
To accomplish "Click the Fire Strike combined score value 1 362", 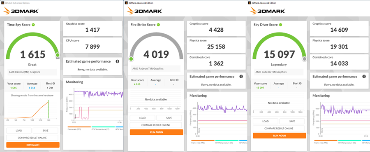I will (216, 63).
